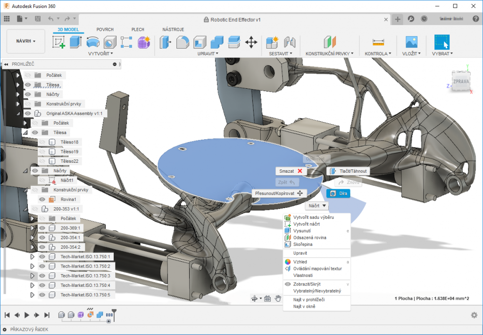483x335 pixels.
Task: Click the Create Sketch toolbar icon
Action: (59, 42)
